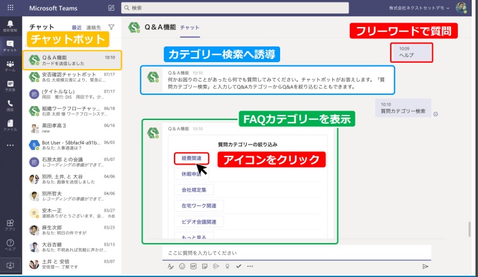The width and height of the screenshot is (478, 277).
Task: Start a new chat with compose icon
Action: 111,8
